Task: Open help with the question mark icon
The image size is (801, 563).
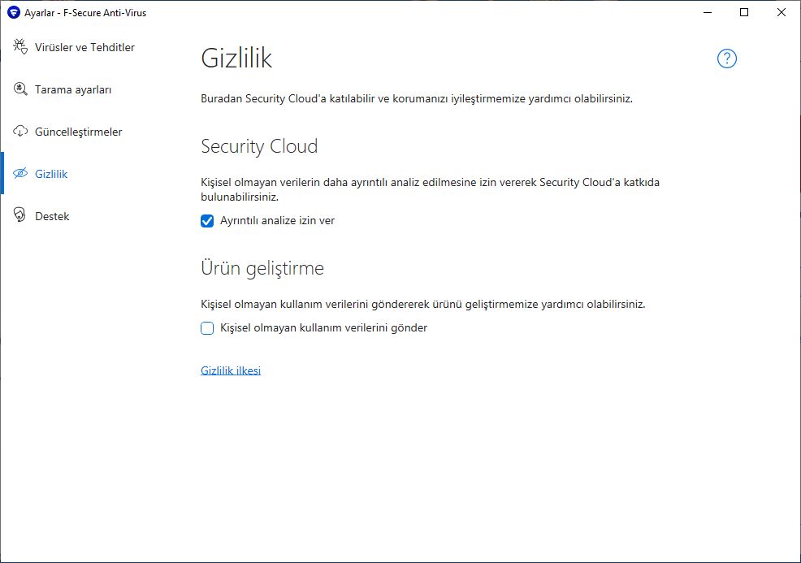Action: click(x=726, y=58)
